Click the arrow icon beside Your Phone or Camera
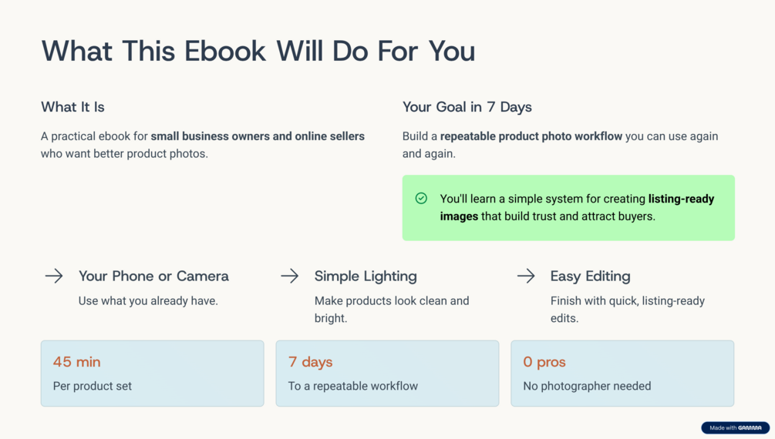 (x=54, y=276)
